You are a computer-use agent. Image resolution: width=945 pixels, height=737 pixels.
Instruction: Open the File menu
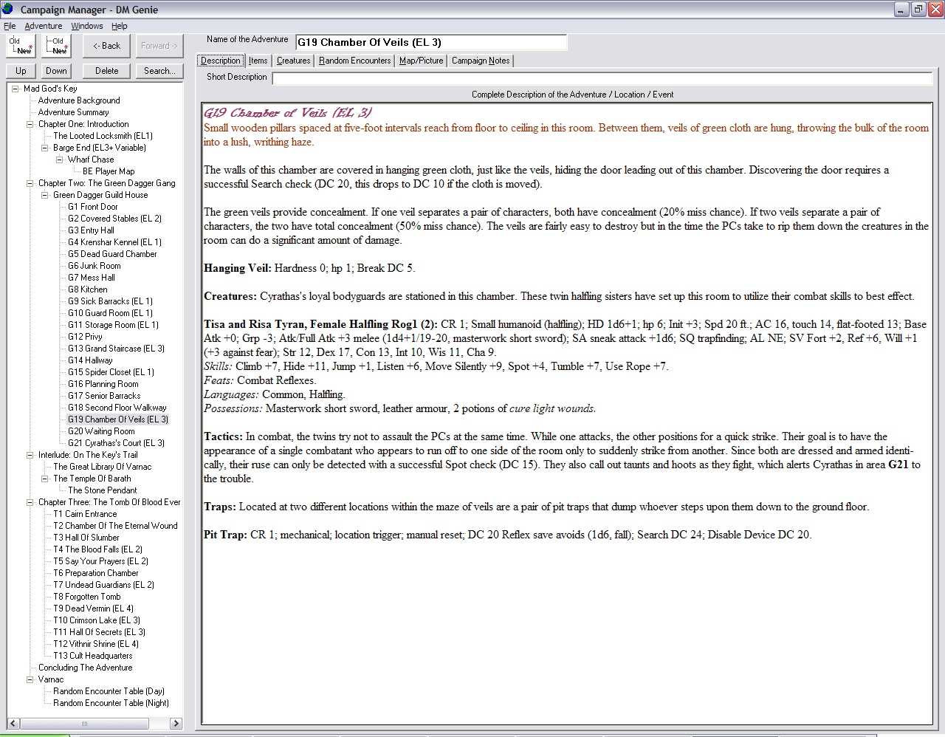pos(10,26)
